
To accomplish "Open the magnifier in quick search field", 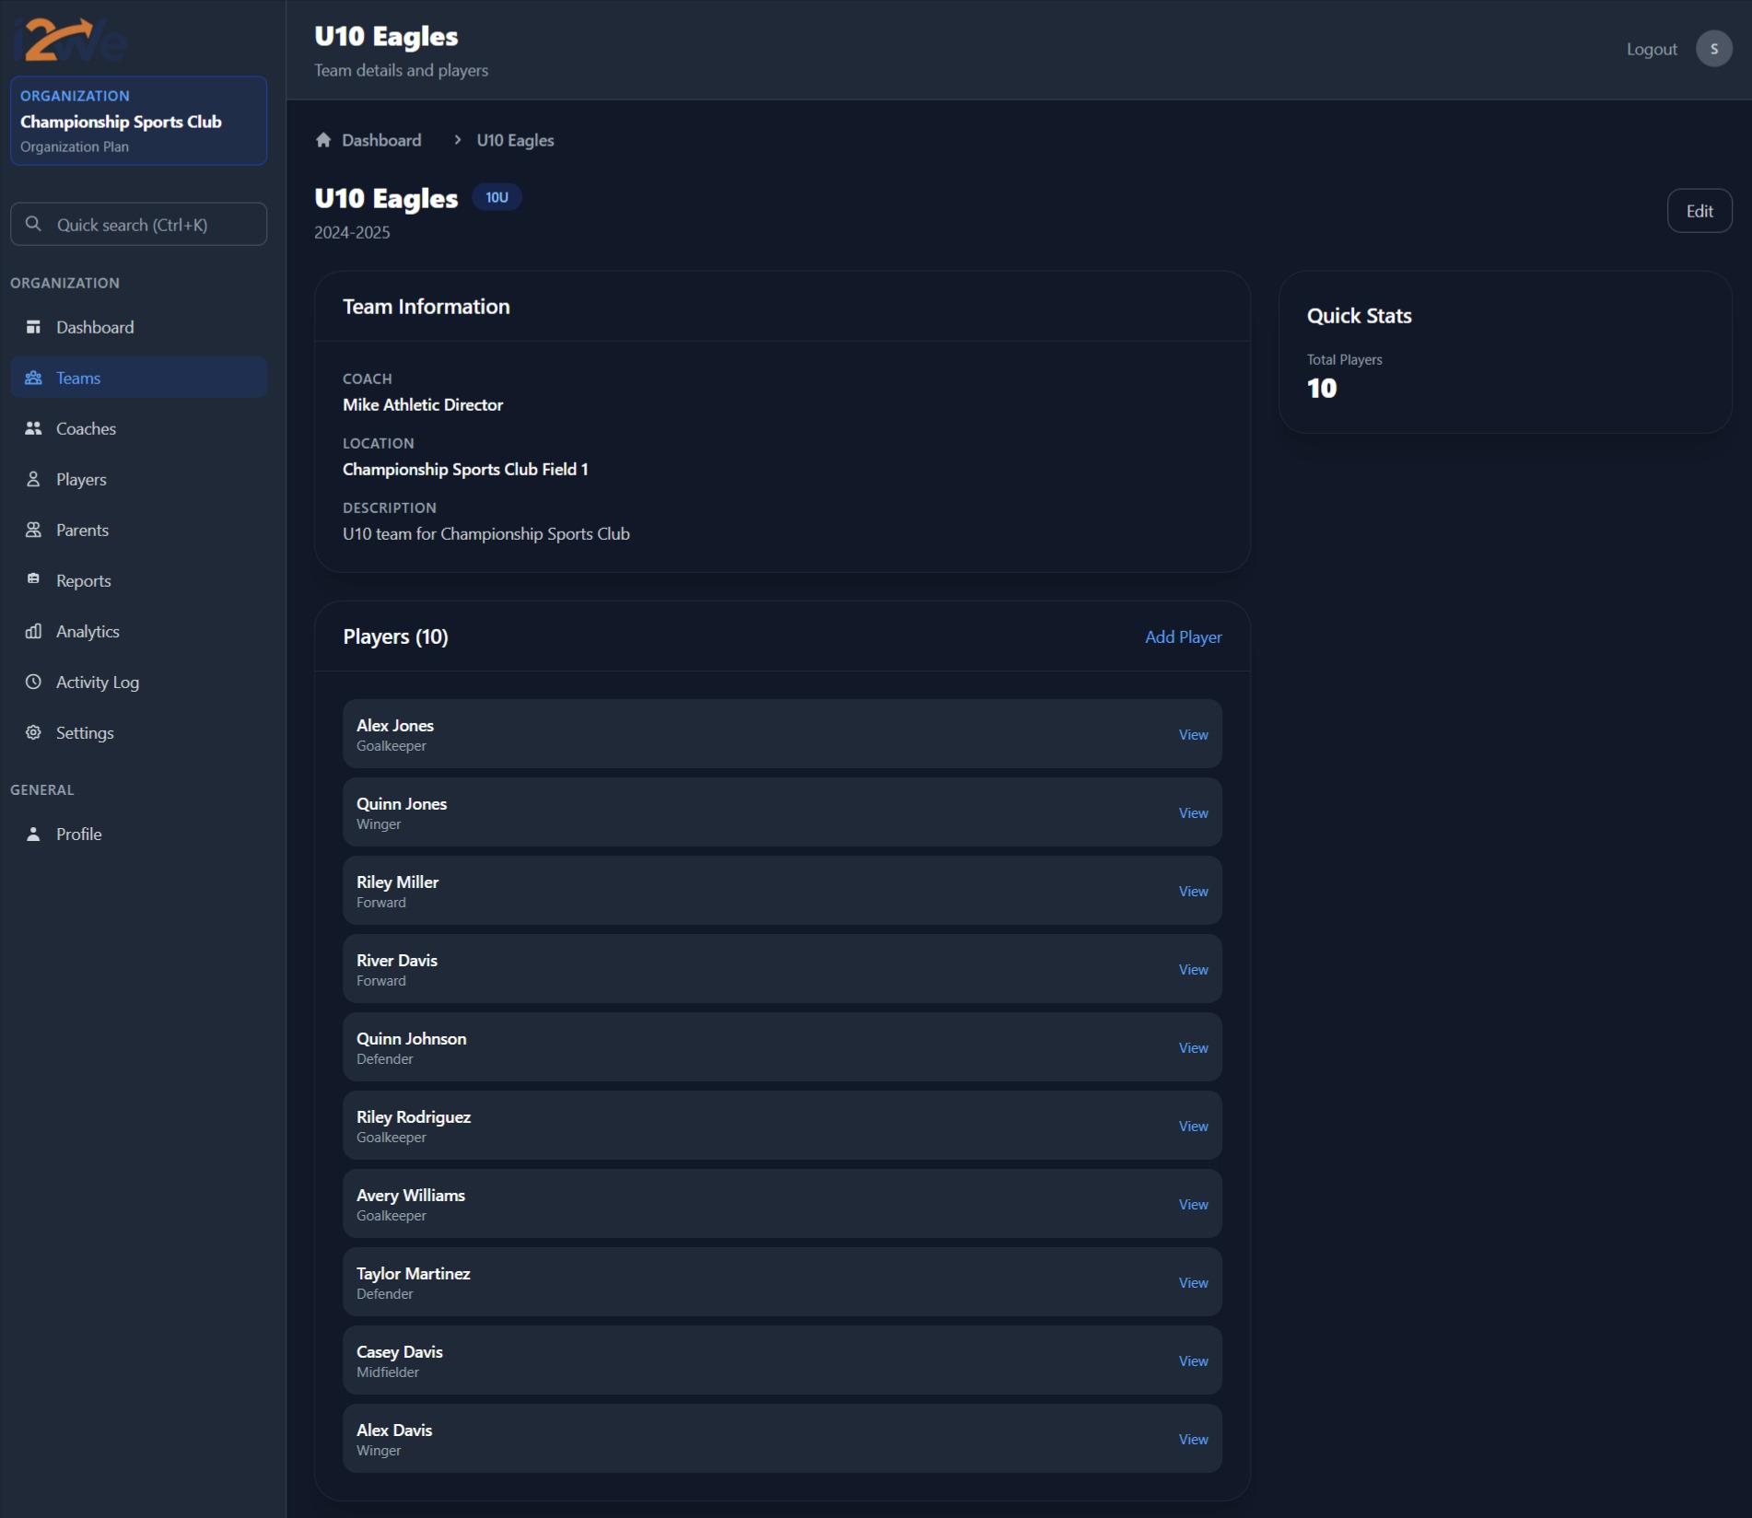I will click(34, 223).
